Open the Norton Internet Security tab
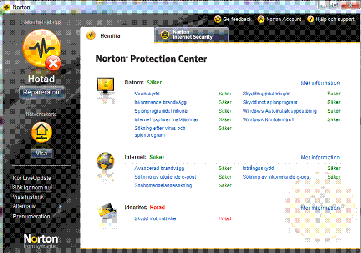The height and width of the screenshot is (253, 361). click(192, 35)
